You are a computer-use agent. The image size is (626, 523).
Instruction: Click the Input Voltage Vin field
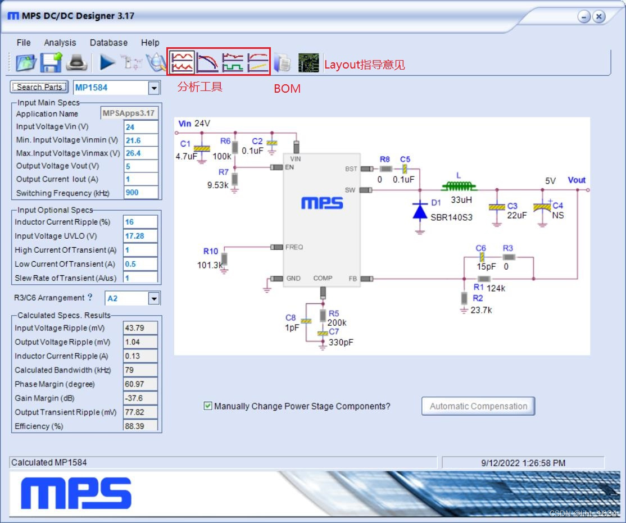point(142,127)
